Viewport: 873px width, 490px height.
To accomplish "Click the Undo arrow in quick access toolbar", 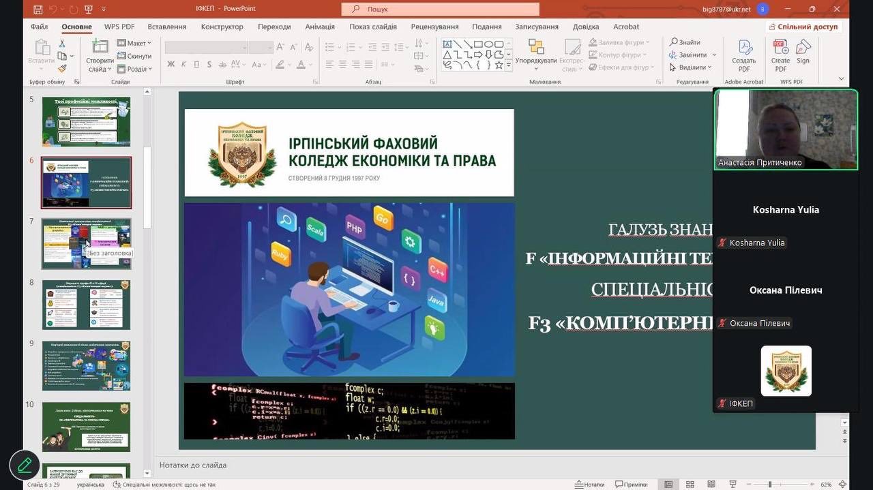I will (x=55, y=9).
